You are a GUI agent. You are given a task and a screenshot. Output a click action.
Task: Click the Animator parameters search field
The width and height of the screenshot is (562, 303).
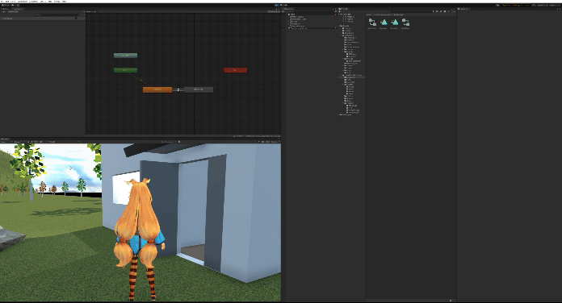pyautogui.click(x=58, y=15)
